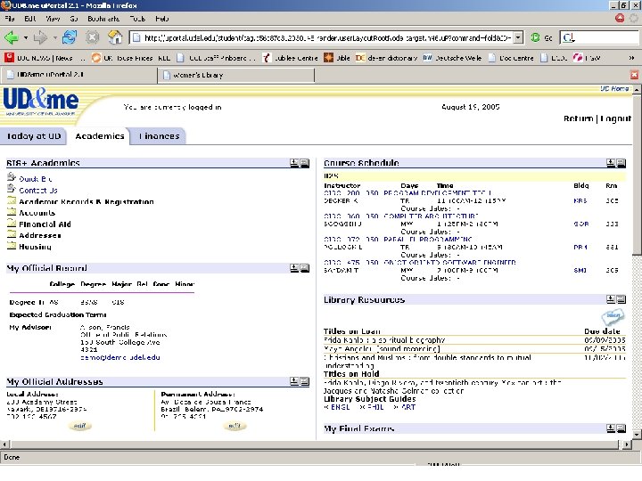
Task: Click the browser Back arrow button
Action: tap(12, 37)
